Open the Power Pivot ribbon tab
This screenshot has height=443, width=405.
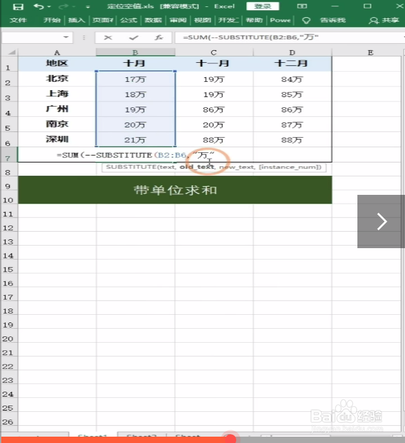click(281, 20)
